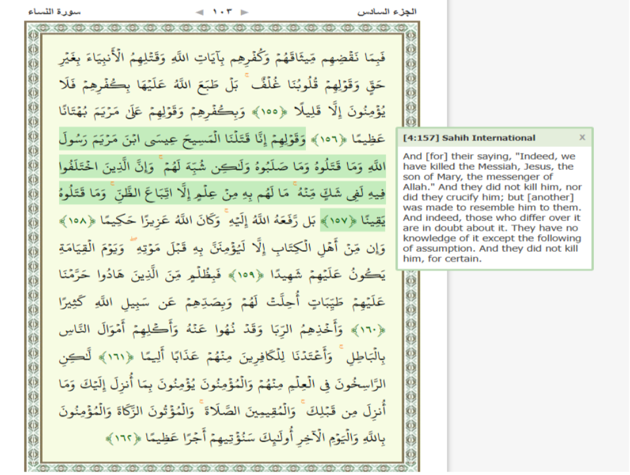Screen dimensions: 630x475
Task: Click the juz label الجزء السادس in the header
Action: point(387,12)
